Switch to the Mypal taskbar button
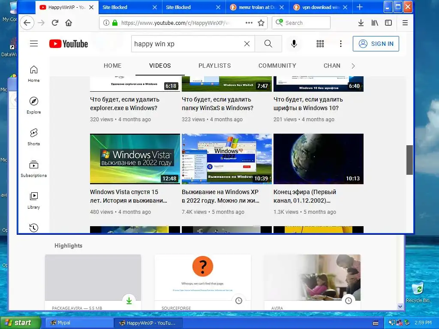The image size is (439, 329). point(79,323)
